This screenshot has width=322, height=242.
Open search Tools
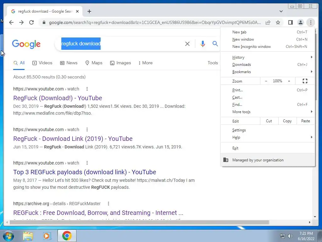tap(213, 63)
